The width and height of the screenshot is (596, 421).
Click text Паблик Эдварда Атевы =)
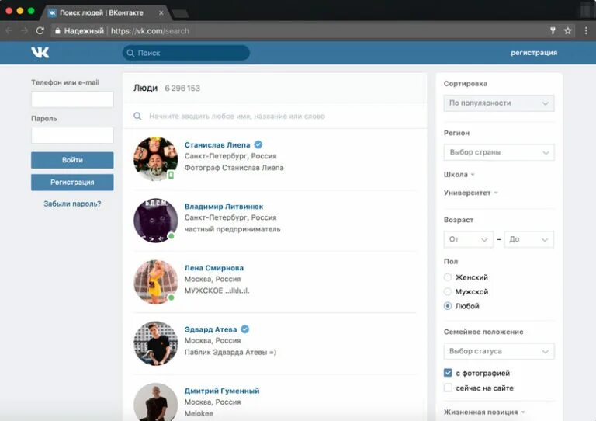[230, 352]
